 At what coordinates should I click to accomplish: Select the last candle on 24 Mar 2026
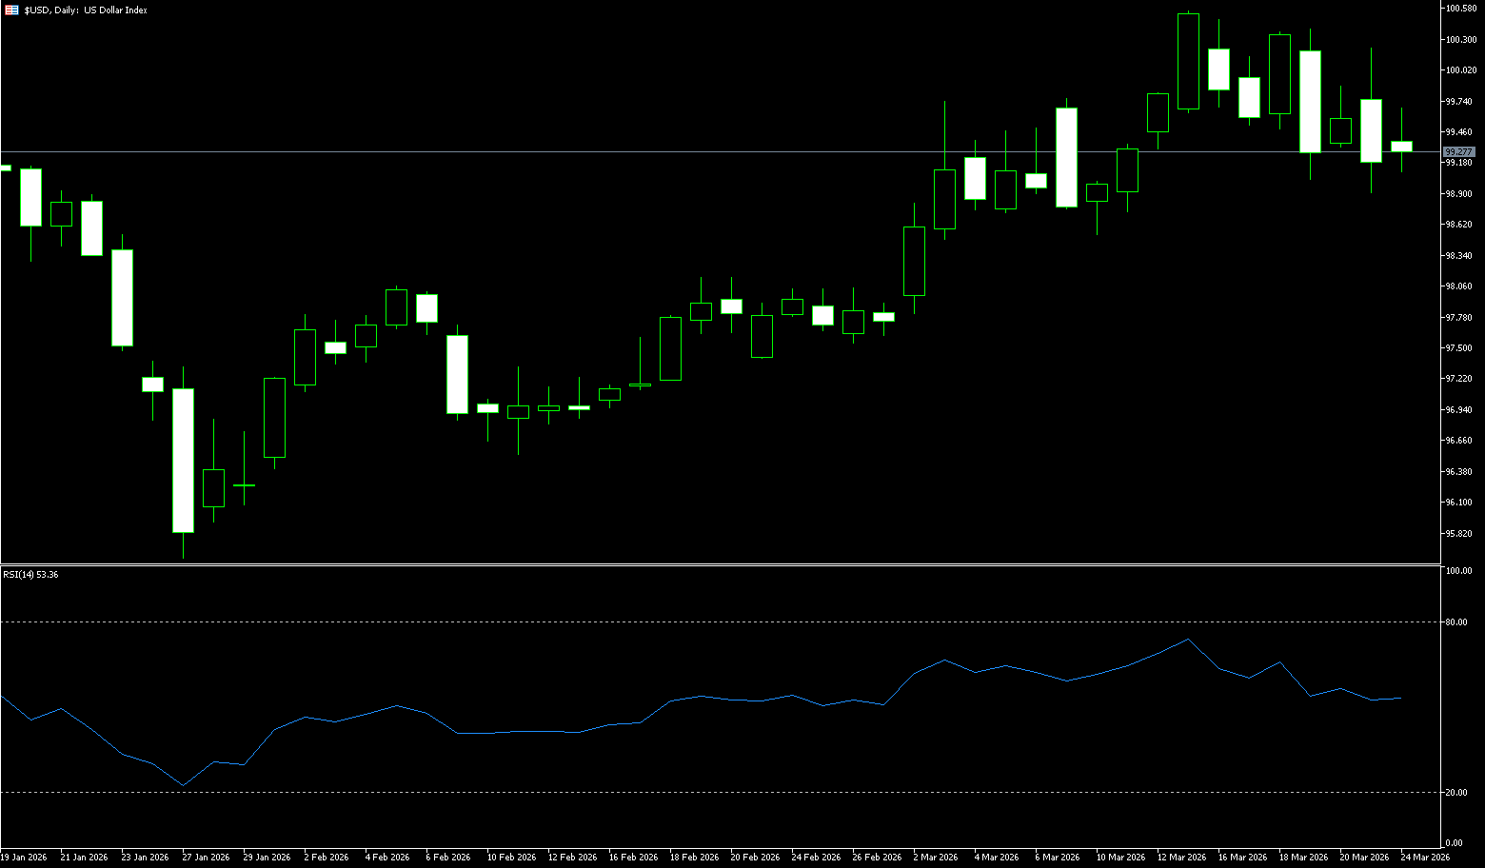coord(1401,146)
